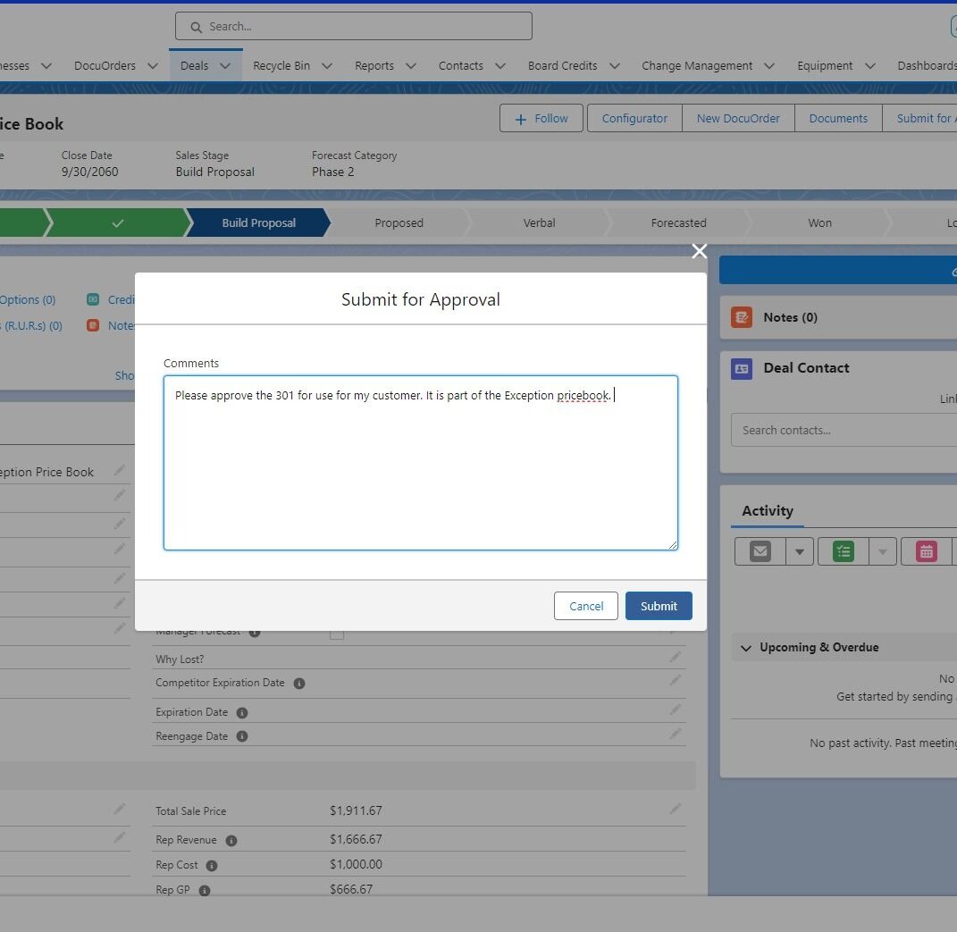
Task: Open the Contacts tab
Action: (461, 65)
